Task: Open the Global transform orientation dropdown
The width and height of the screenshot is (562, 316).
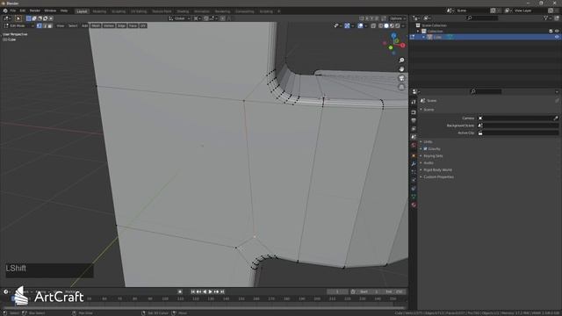Action: [179, 18]
